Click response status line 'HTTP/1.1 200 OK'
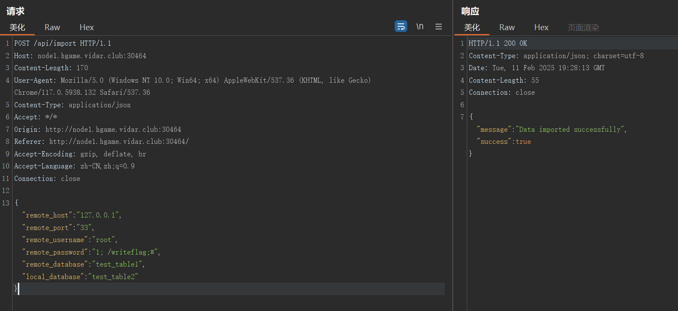The width and height of the screenshot is (678, 311). coord(498,43)
